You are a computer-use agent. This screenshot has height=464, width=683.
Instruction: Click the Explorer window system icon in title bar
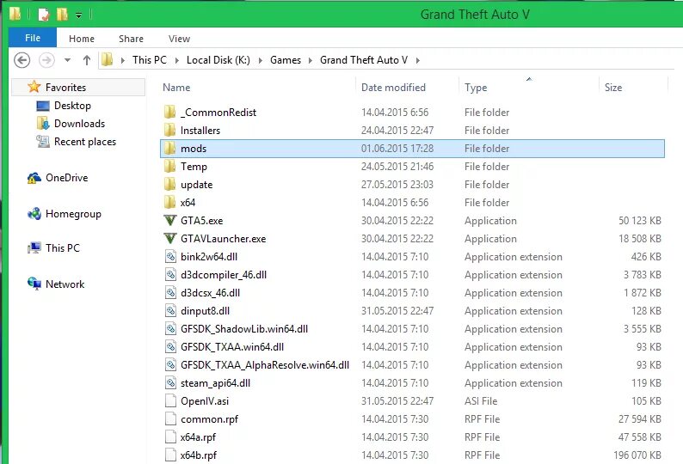[15, 14]
